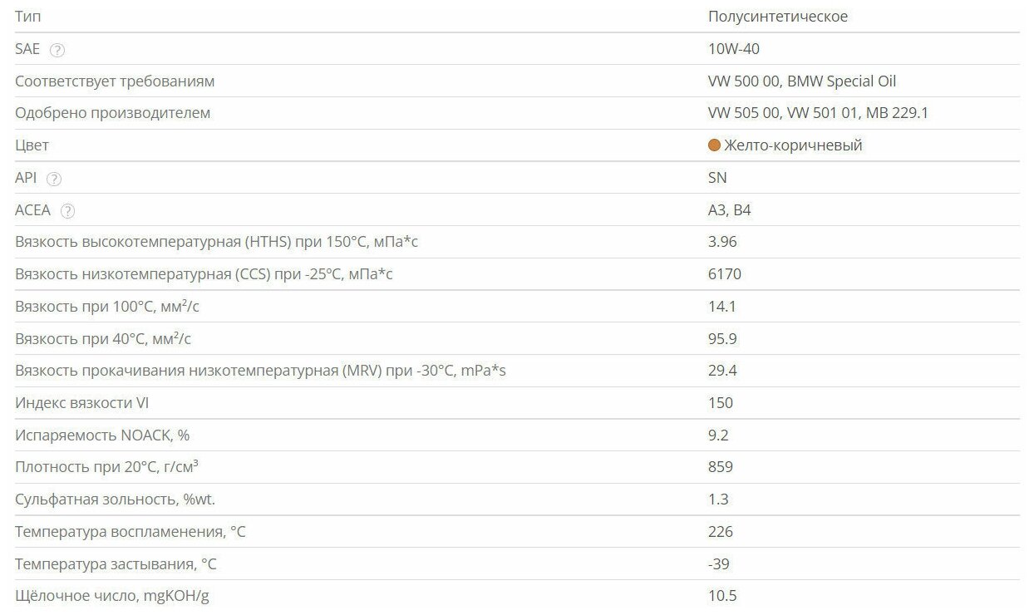Screen dimensions: 1034x615
Task: Click the VW 500 00, BMW Special Oil text
Action: point(801,81)
